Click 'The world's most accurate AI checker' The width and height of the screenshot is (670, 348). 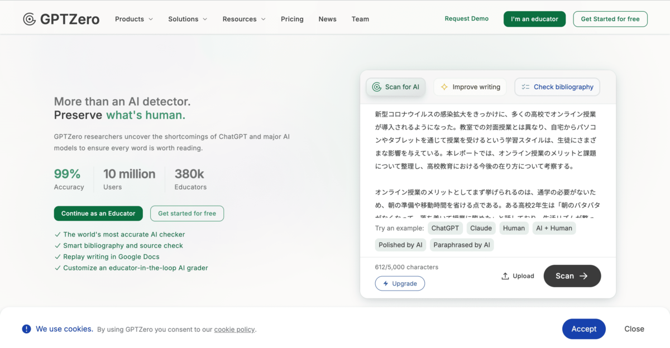point(124,235)
